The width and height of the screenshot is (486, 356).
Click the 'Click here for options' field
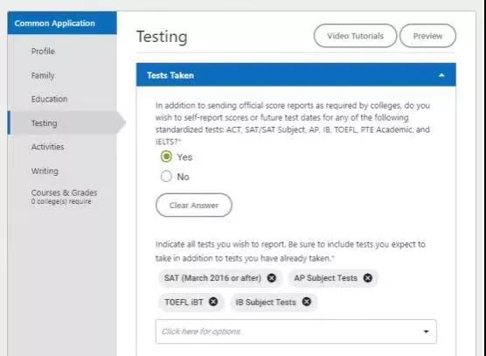pos(296,332)
